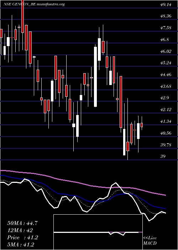This screenshot has height=250, width=178.
Task: Select the 42.9 price axis label
Action: point(164,98)
